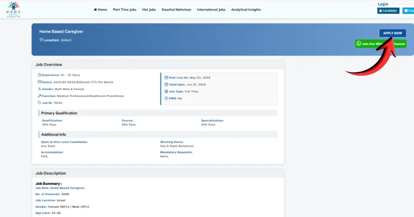
Task: Click Job Location: Israel line
Action: [x=51, y=200]
